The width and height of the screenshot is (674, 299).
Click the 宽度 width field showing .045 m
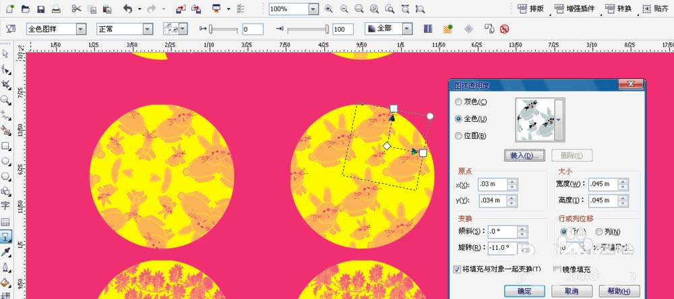tap(603, 184)
